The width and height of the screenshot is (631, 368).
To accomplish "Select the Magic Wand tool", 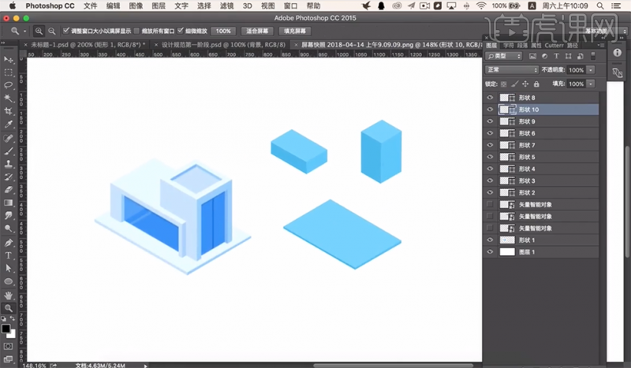I will click(8, 99).
